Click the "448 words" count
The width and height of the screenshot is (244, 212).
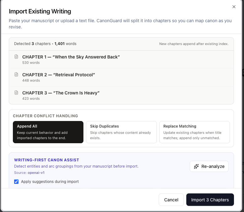(x=31, y=81)
